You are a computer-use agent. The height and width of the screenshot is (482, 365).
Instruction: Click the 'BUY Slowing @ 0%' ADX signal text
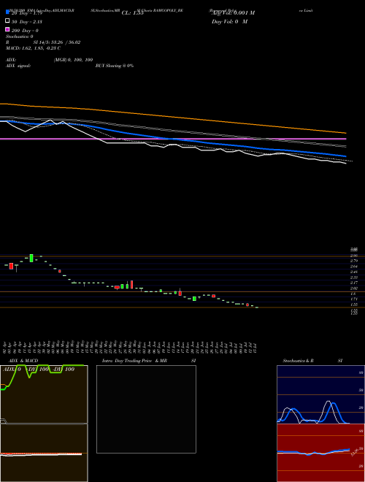[x=115, y=66]
